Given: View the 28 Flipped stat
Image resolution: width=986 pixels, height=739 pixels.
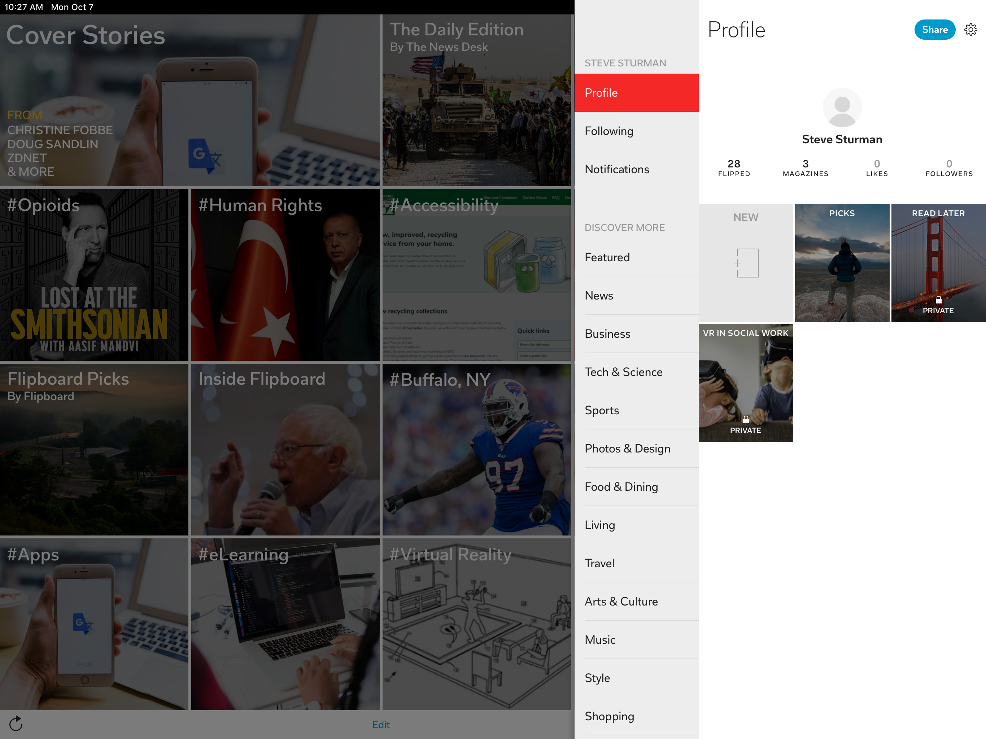Looking at the screenshot, I should coord(734,168).
